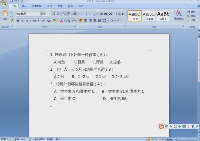Click the Format Painter brush icon
This screenshot has height=141, width=200.
pos(12,20)
